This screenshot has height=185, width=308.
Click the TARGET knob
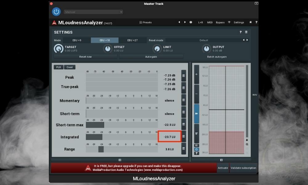coord(59,48)
